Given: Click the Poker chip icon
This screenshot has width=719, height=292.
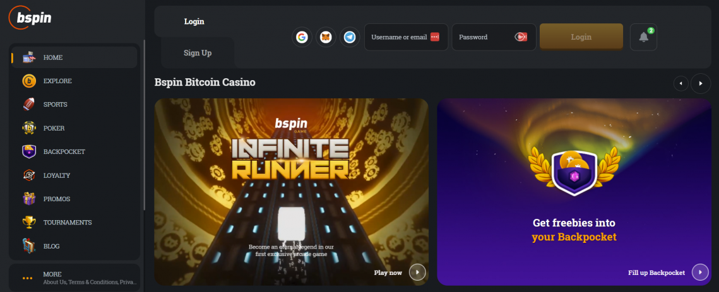Looking at the screenshot, I should (29, 128).
